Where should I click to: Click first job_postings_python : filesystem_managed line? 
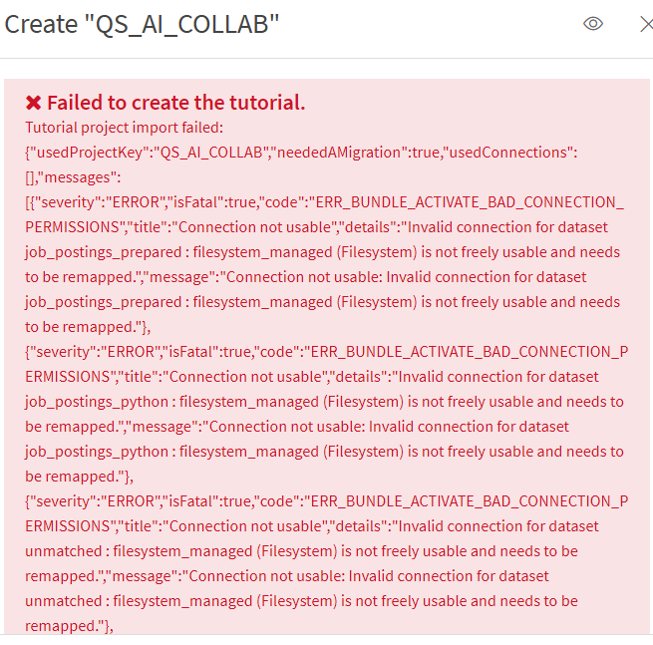point(324,402)
